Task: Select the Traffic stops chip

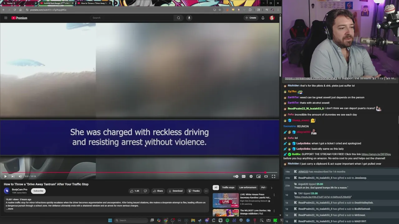Action: tap(228, 188)
